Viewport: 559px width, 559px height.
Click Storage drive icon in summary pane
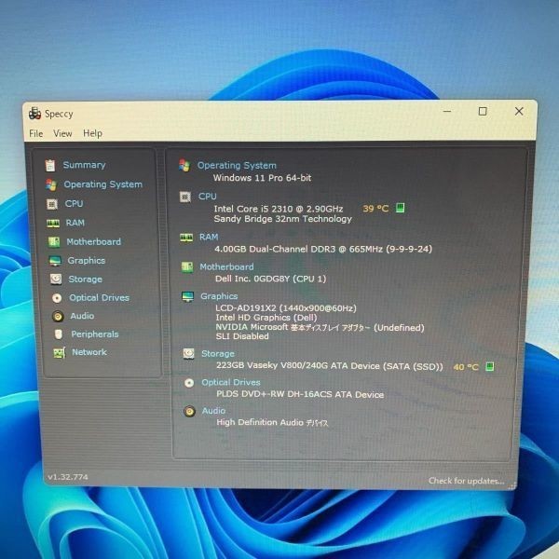click(188, 354)
